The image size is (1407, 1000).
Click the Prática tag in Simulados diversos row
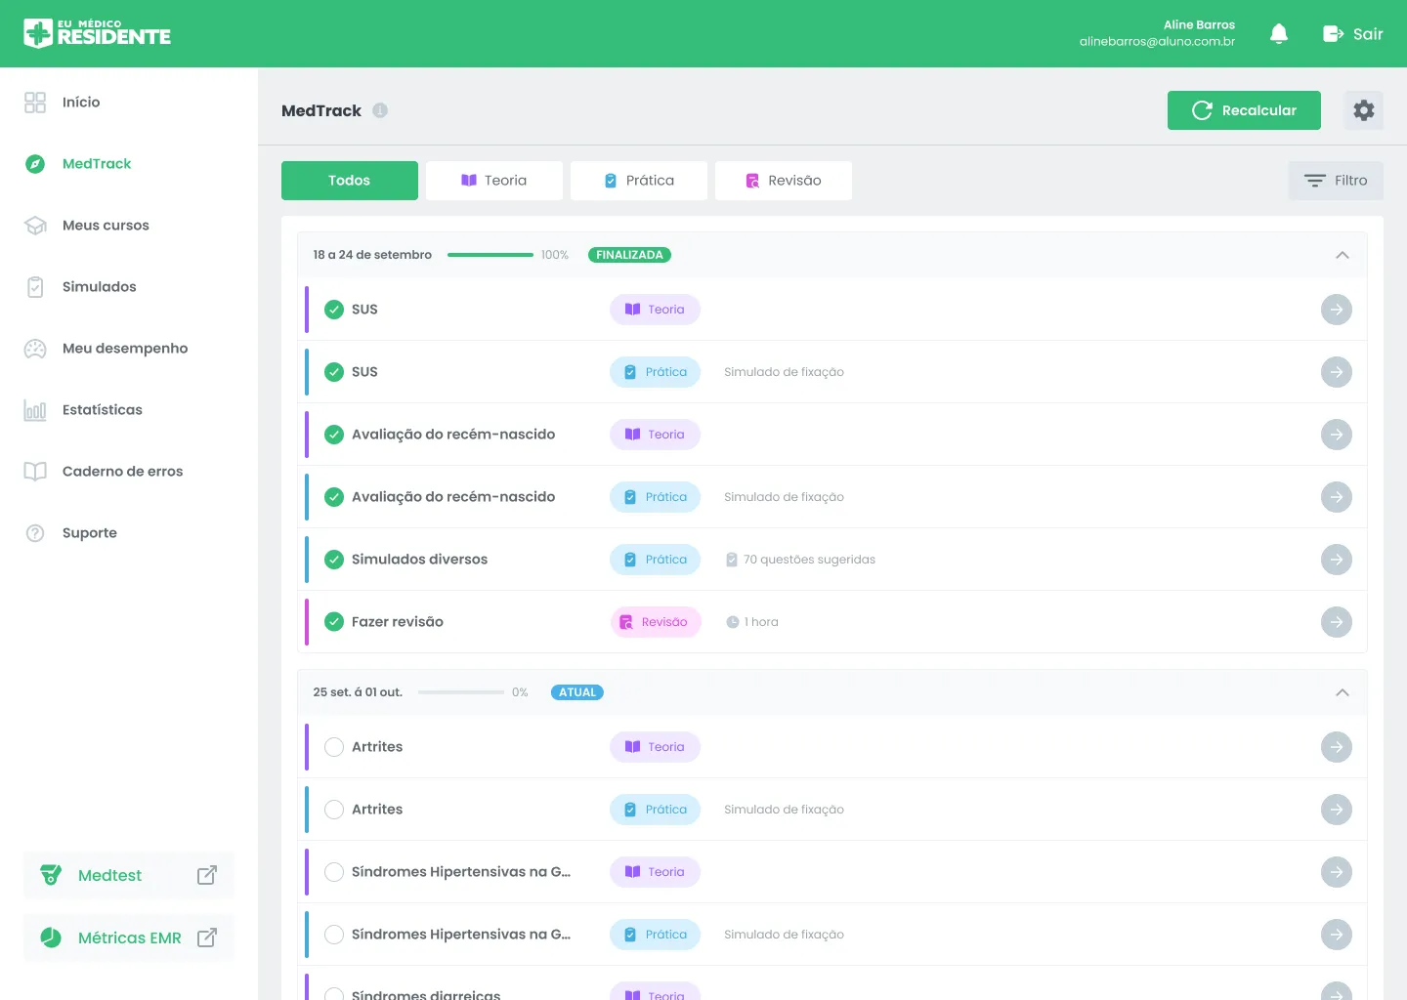(655, 560)
